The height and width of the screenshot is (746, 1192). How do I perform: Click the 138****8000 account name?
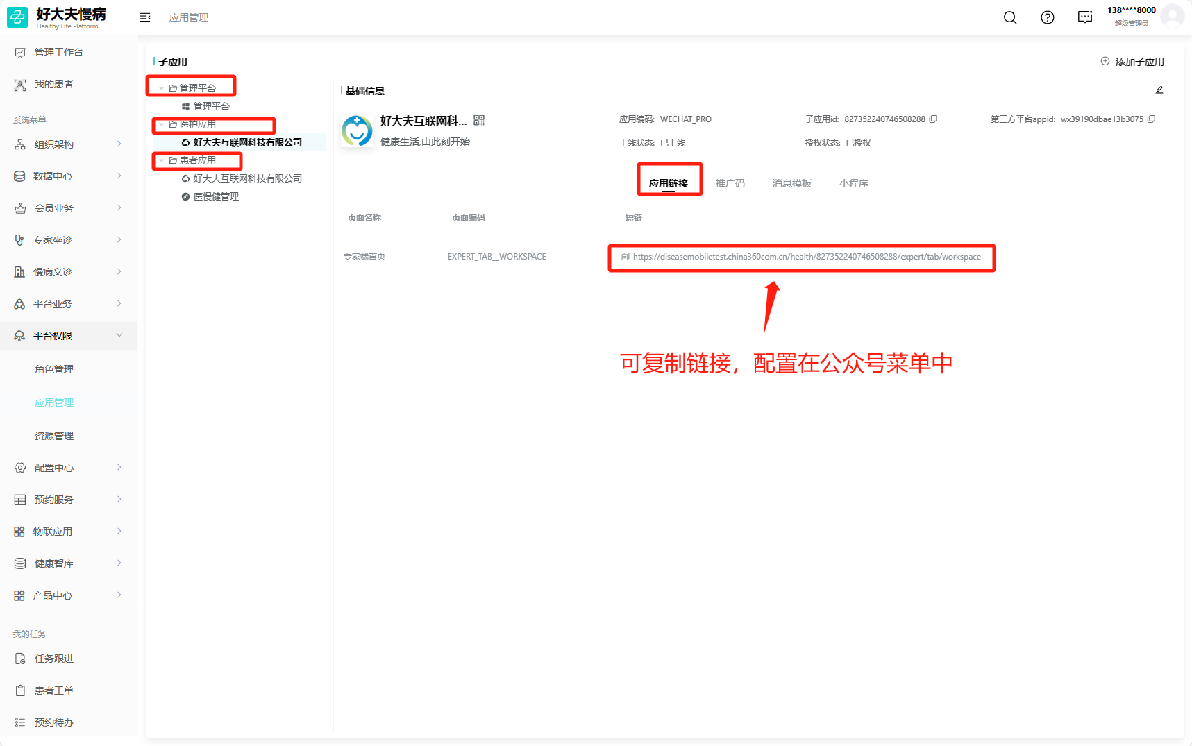click(1132, 10)
